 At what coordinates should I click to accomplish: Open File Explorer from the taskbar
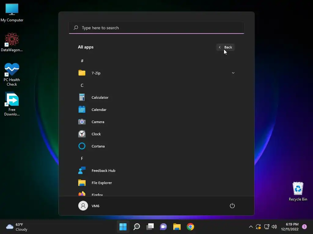(177, 227)
